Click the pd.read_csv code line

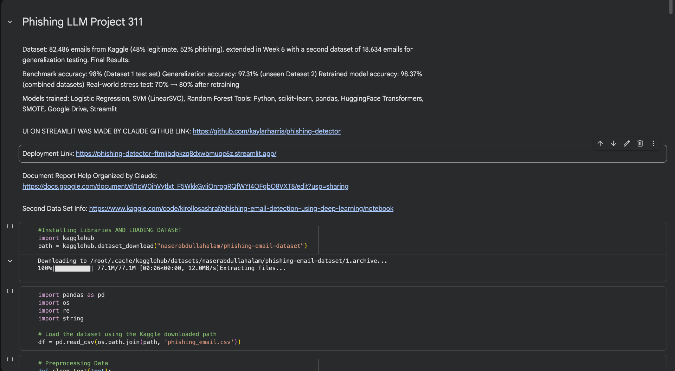139,342
